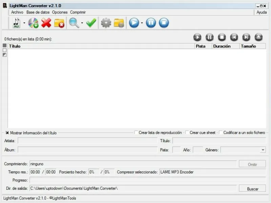Image resolution: width=271 pixels, height=203 pixels.
Task: Click the magnifying glass search icon
Action: 74,23
